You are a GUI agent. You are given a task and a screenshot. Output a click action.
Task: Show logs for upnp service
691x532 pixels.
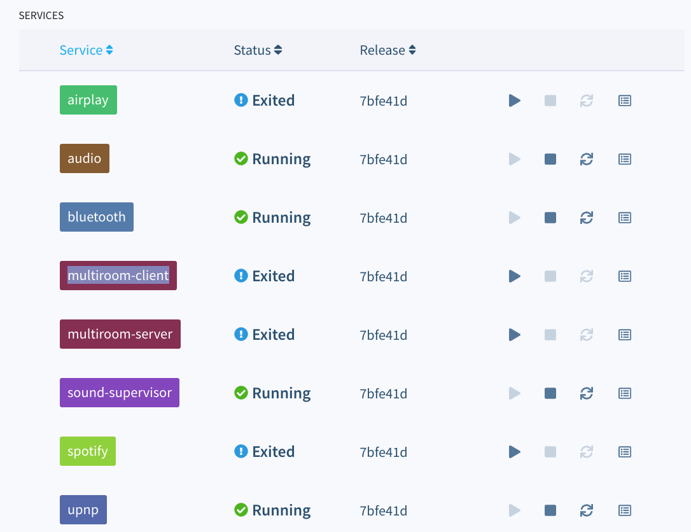(x=624, y=510)
